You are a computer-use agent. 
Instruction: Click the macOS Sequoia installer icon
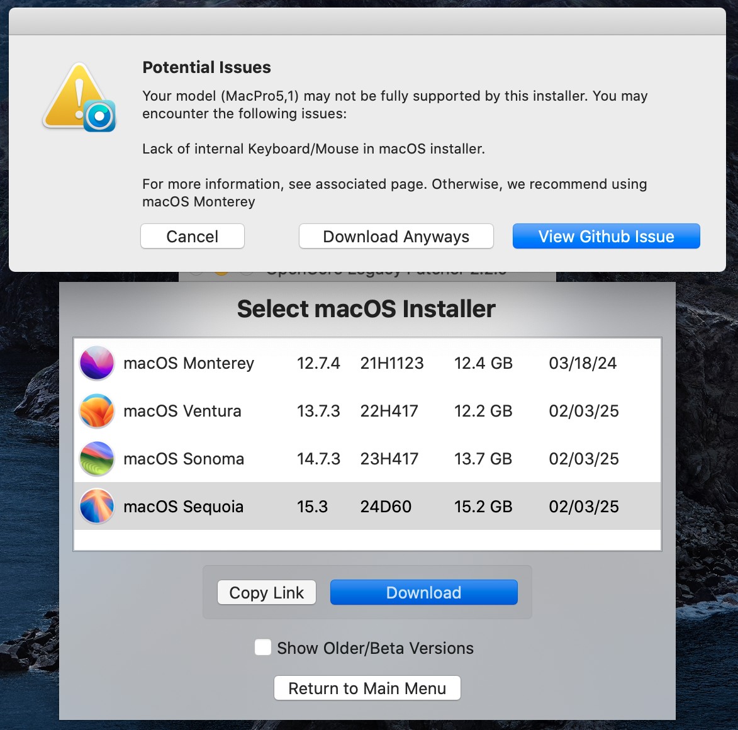coord(97,507)
